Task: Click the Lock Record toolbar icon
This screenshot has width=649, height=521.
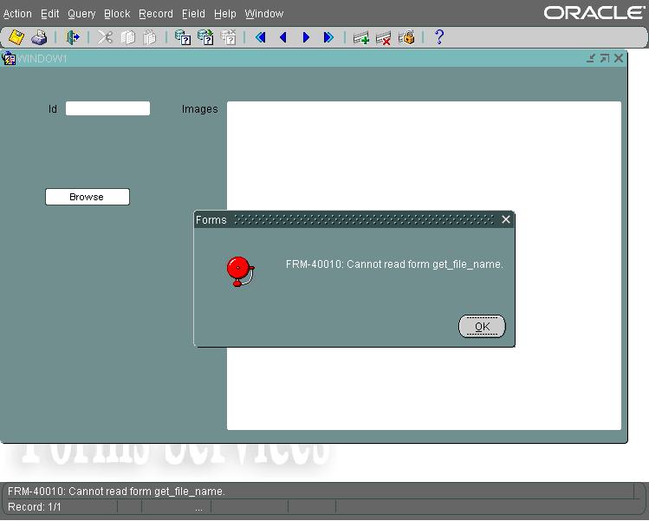Action: pyautogui.click(x=406, y=37)
